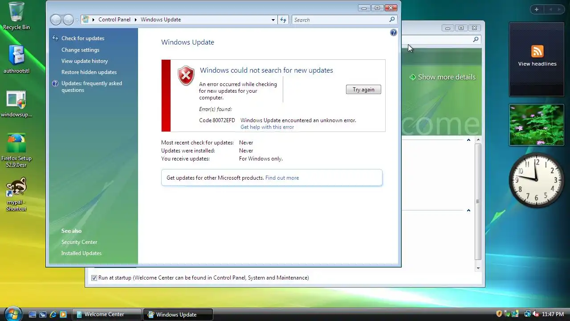
Task: Expand the arrow between Control Panel and Windows Update
Action: pyautogui.click(x=136, y=20)
